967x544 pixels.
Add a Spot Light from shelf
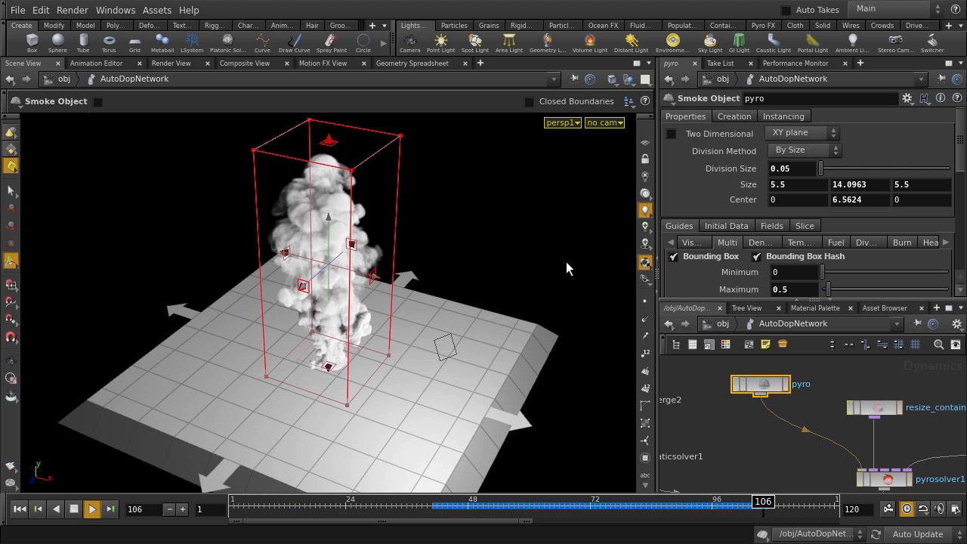475,43
